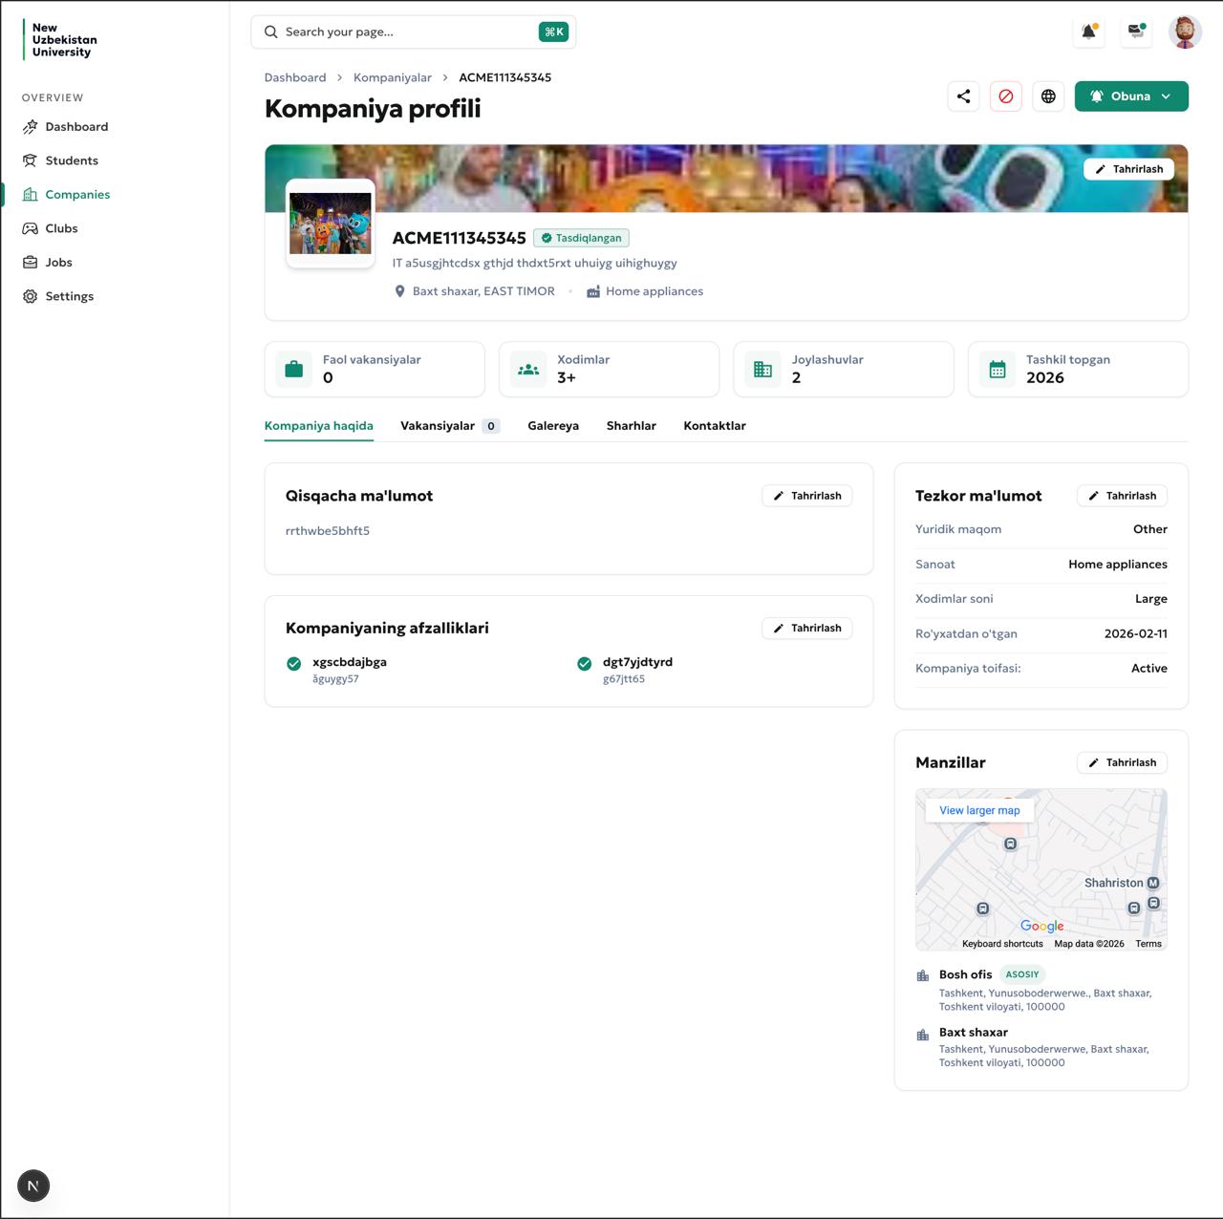Expand the Obuna dropdown button
This screenshot has width=1223, height=1219.
coord(1131,96)
